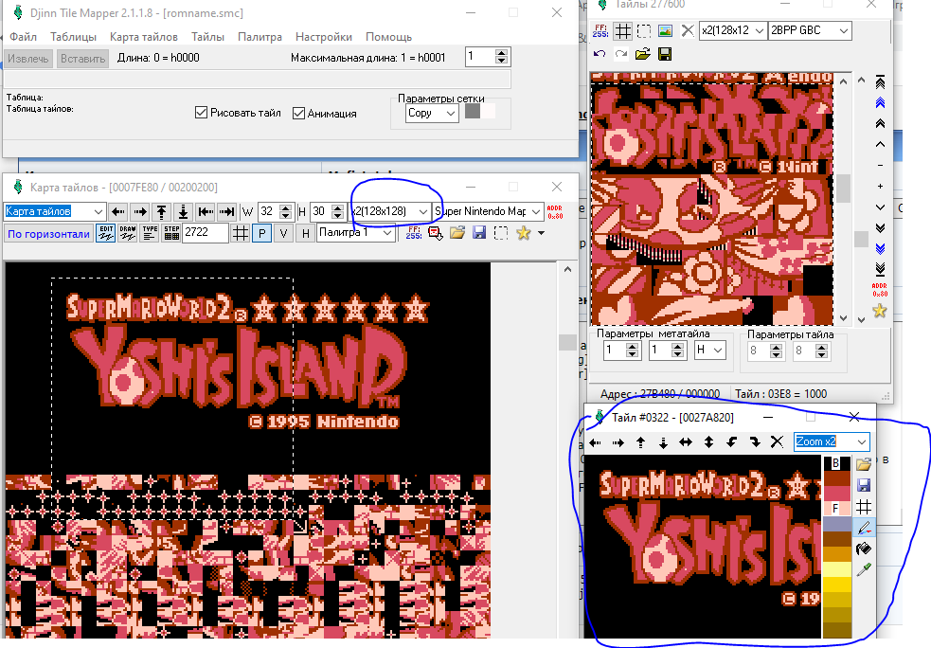Jump tile map left to edge
The width and height of the screenshot is (931, 648).
tap(206, 211)
